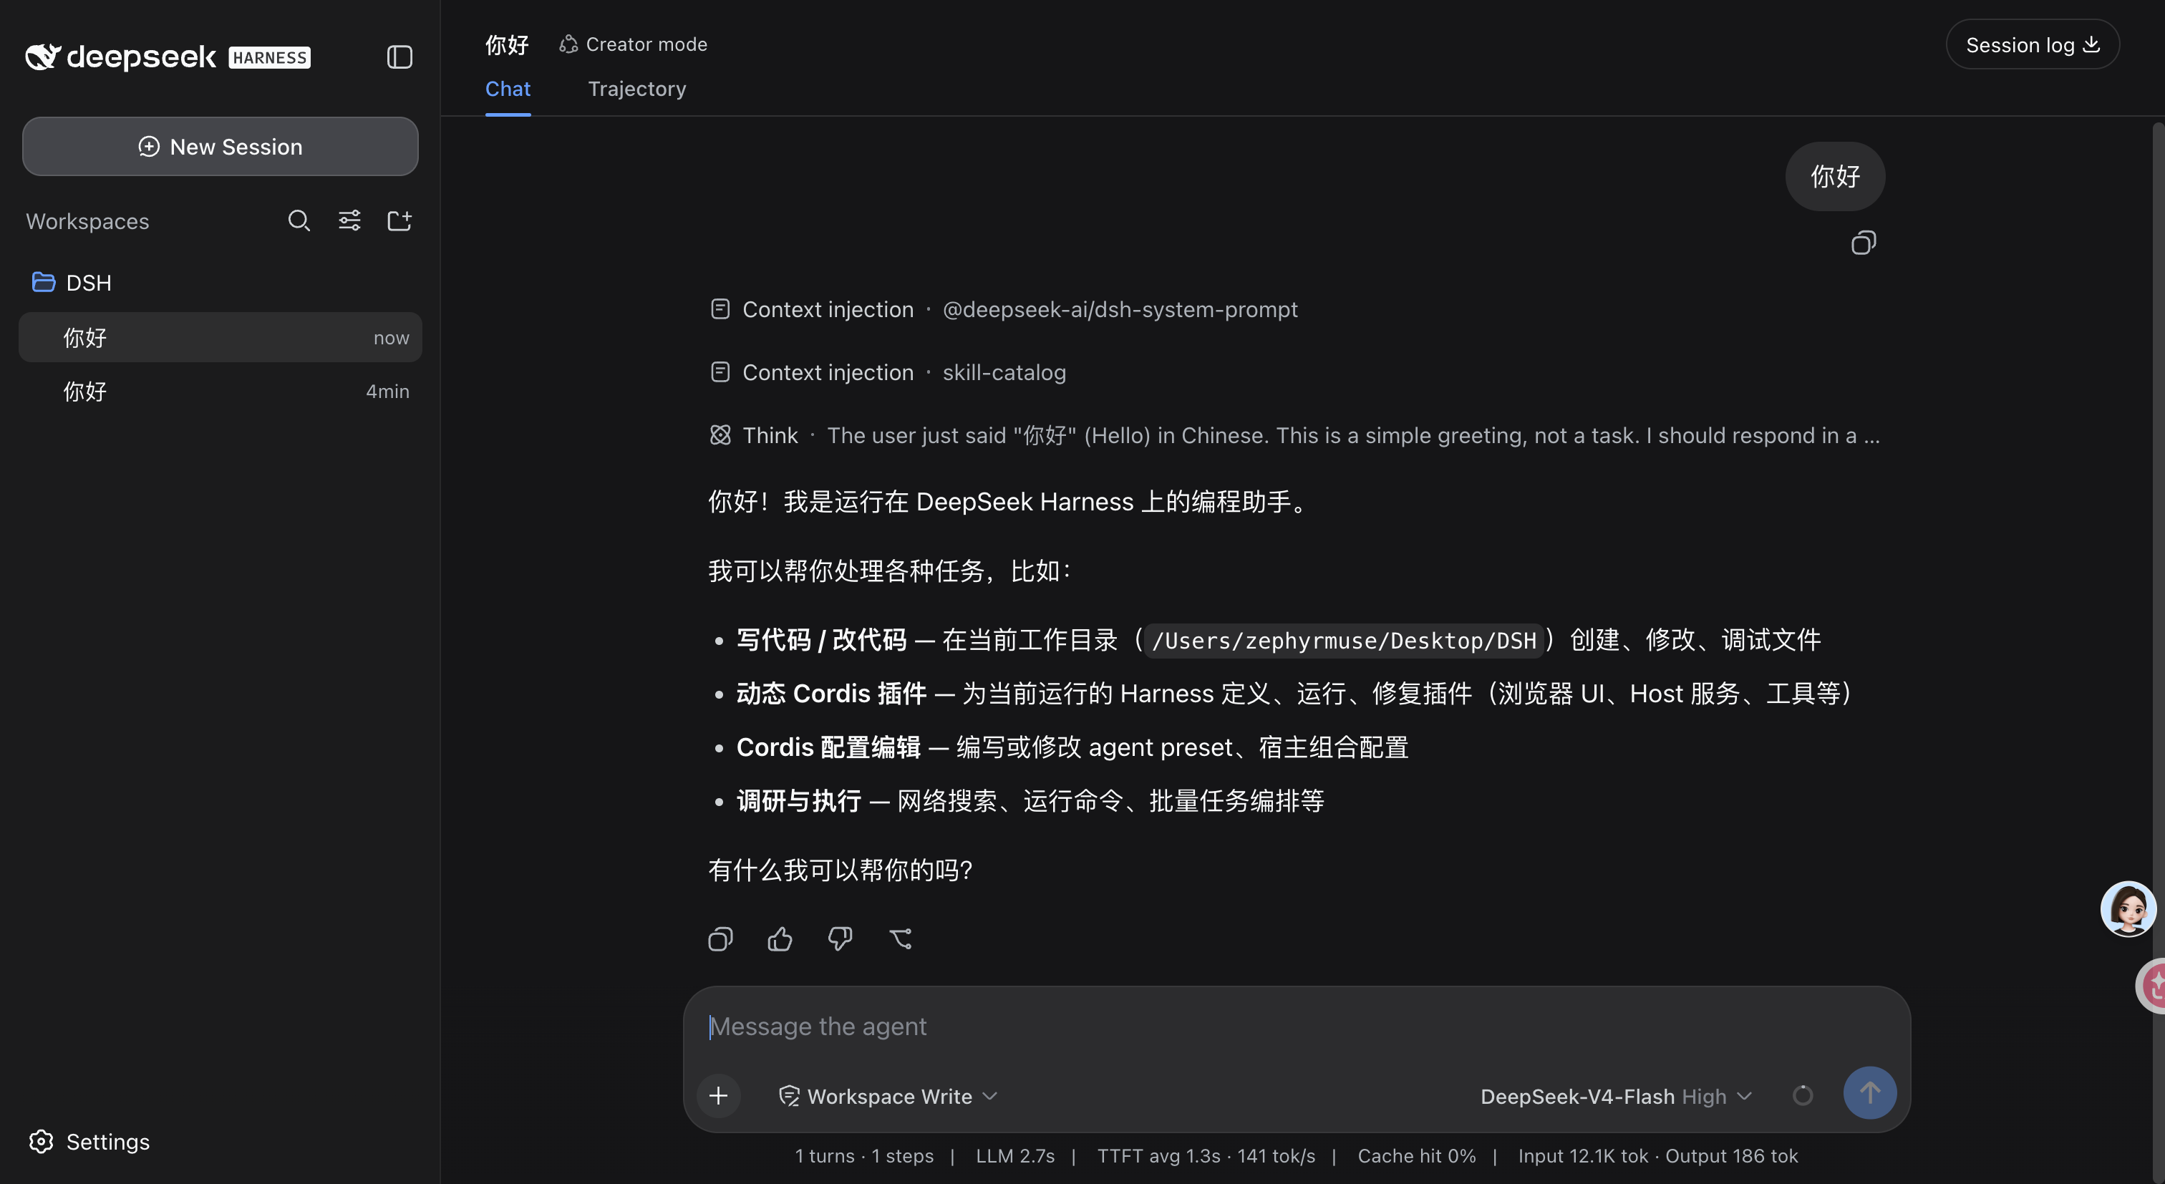Toggle Creator mode
The width and height of the screenshot is (2165, 1184).
tap(633, 44)
